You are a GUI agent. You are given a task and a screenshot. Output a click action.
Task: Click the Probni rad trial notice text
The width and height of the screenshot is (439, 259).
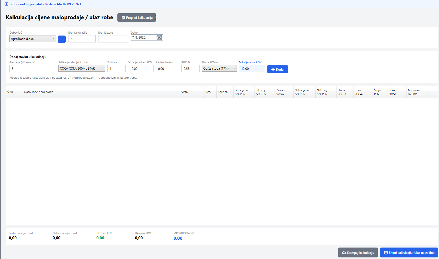(x=46, y=4)
